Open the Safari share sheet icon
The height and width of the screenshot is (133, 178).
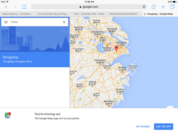pos(154,7)
